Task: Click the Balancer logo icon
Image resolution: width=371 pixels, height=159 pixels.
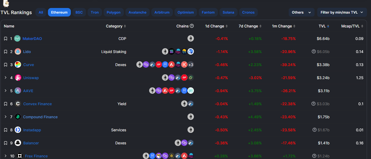Action: [18, 143]
